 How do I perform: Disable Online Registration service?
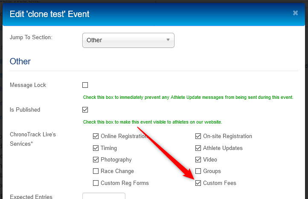point(96,136)
